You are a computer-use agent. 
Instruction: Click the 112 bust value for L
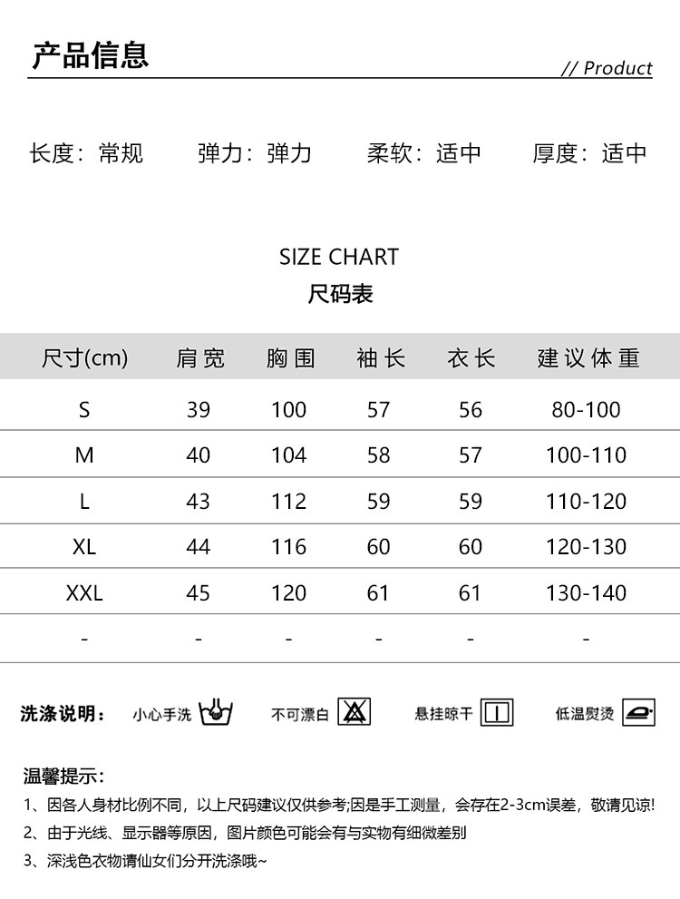[x=289, y=502]
